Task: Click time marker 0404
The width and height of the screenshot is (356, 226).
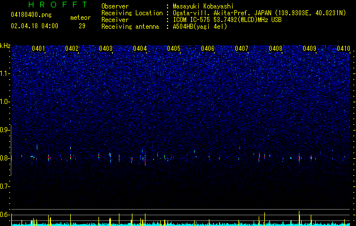Action: [140, 49]
